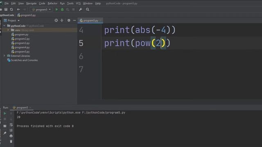Open the Tools menu
The width and height of the screenshot is (262, 147).
tap(70, 3)
